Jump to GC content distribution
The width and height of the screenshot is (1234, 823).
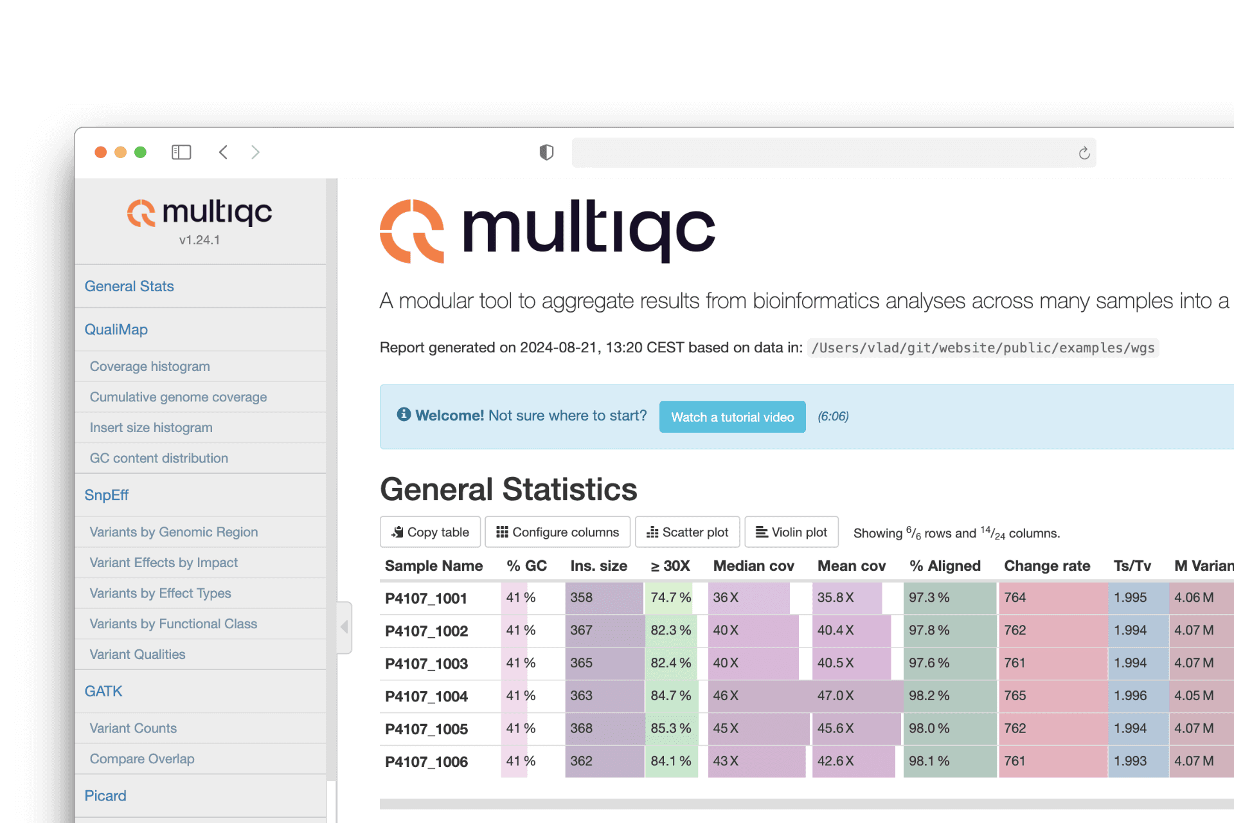(159, 458)
